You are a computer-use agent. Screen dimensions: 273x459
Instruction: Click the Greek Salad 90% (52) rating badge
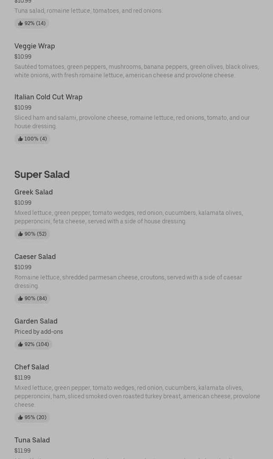click(x=33, y=234)
